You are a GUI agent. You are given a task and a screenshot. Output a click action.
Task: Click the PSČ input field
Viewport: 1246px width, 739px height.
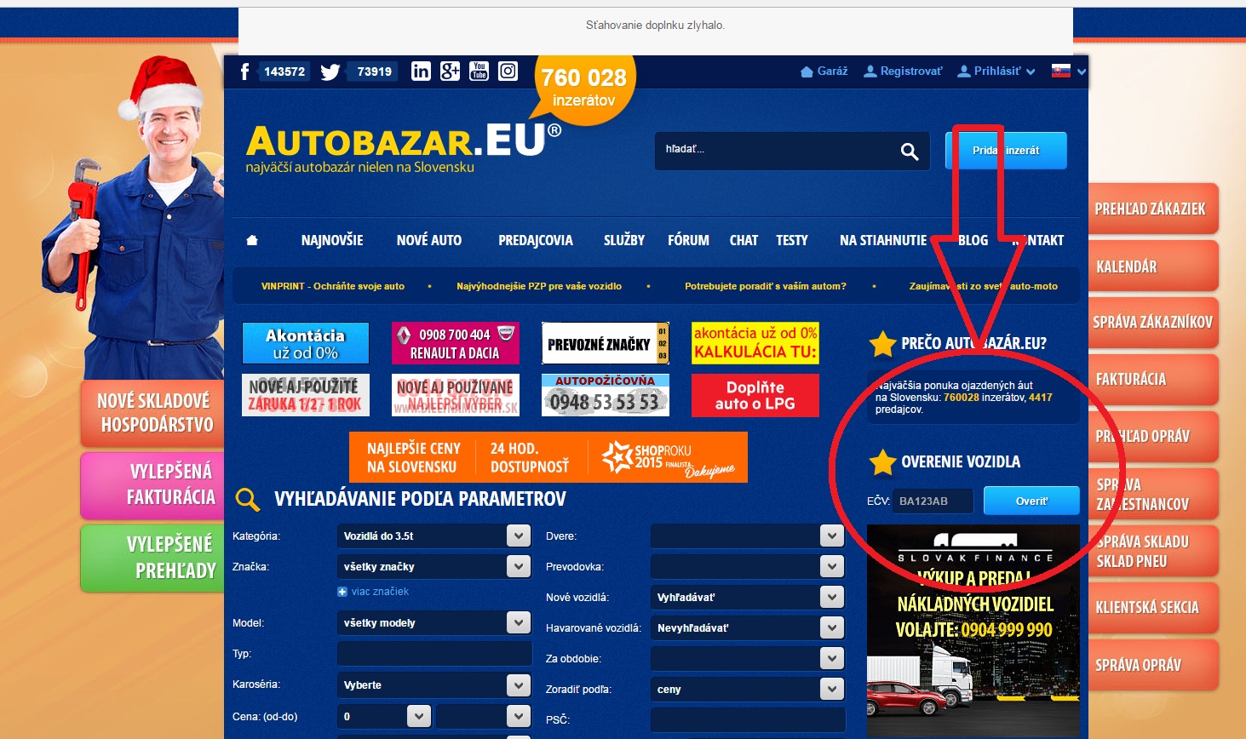748,719
